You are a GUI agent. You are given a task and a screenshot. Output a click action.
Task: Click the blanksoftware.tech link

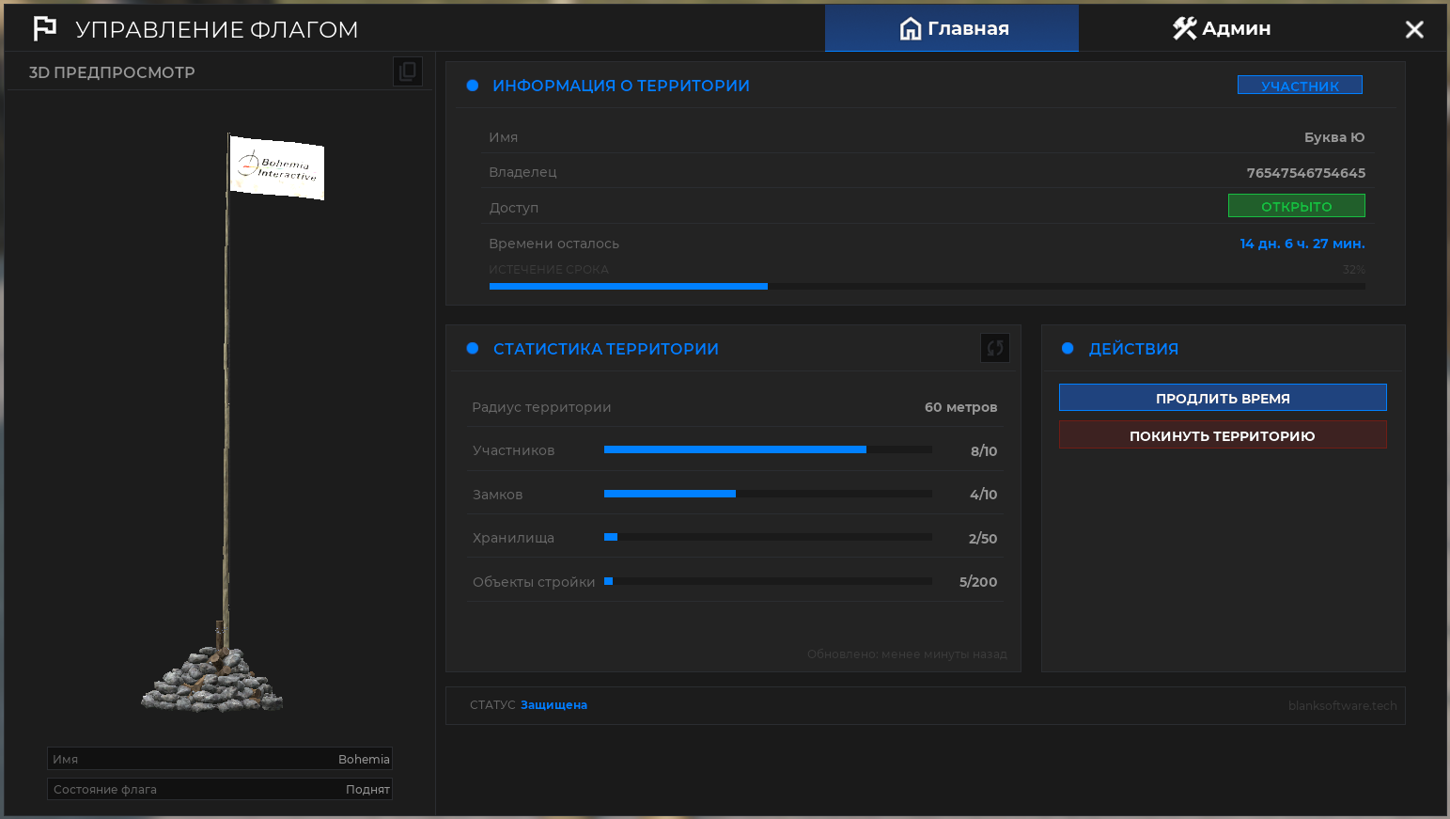pos(1343,706)
